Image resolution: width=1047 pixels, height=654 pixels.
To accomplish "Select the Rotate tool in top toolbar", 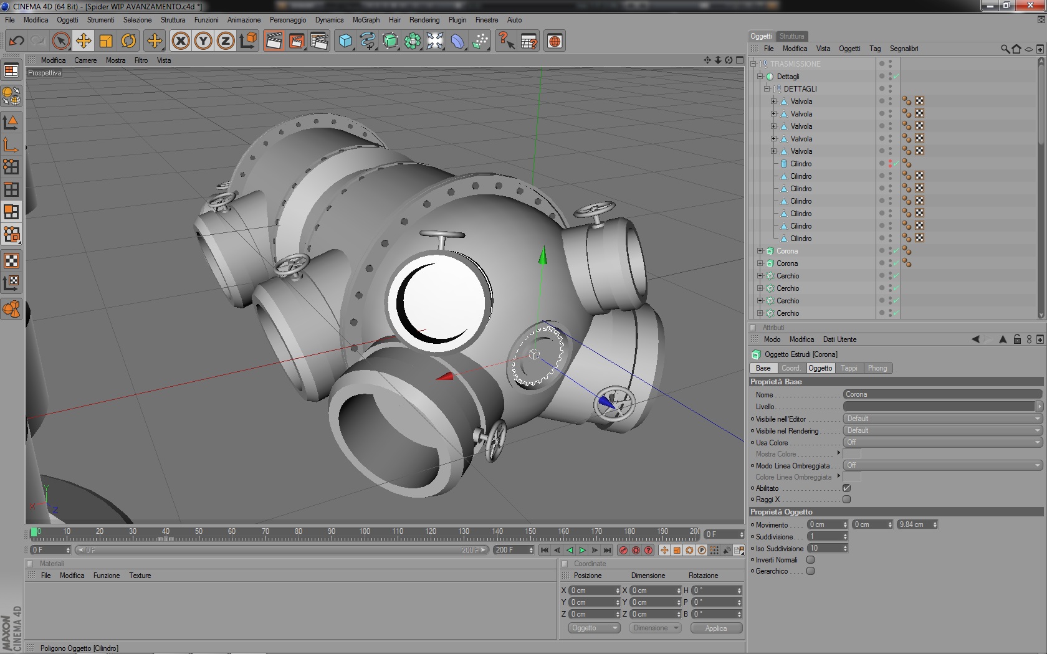I will (x=128, y=41).
